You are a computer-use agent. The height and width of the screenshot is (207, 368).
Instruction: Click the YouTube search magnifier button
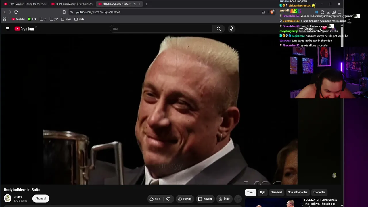pos(219,29)
